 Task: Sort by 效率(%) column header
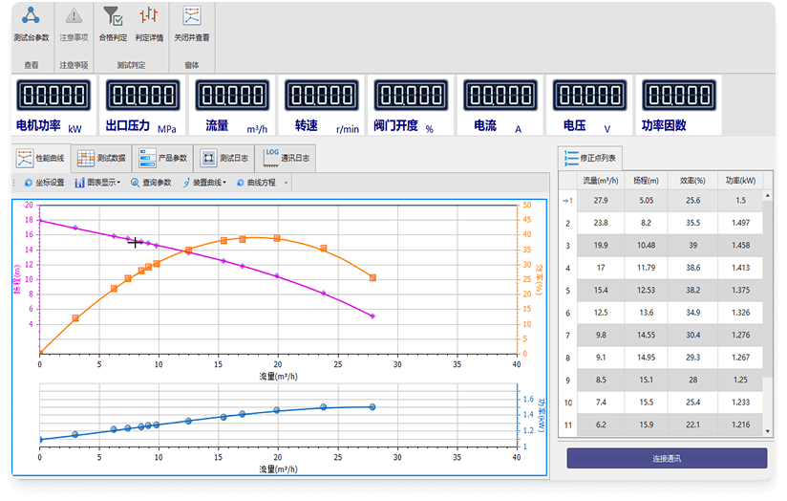tap(693, 179)
